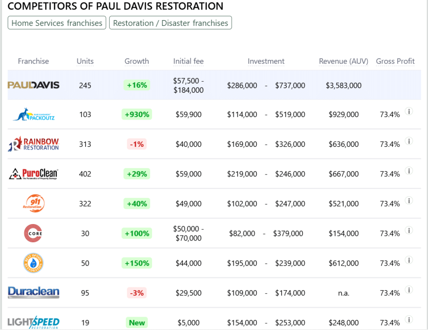Select the New growth badge

point(137,322)
